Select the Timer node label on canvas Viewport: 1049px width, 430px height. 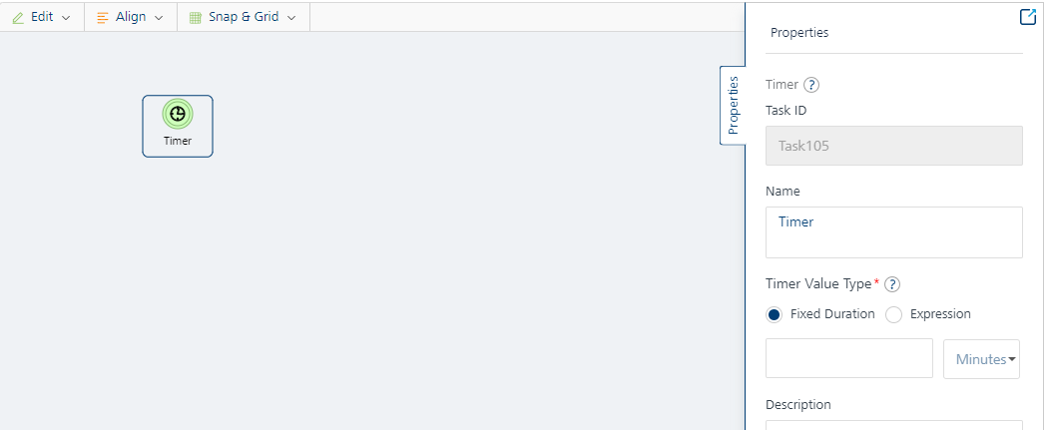(178, 141)
